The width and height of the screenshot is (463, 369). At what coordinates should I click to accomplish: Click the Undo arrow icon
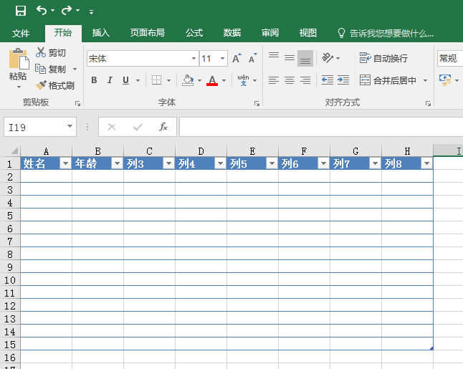pos(42,11)
